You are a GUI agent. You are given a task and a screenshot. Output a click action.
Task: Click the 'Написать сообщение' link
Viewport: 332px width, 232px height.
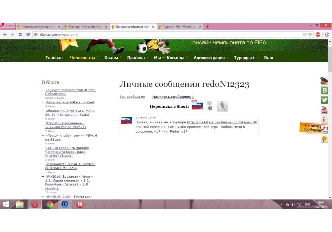tap(172, 97)
